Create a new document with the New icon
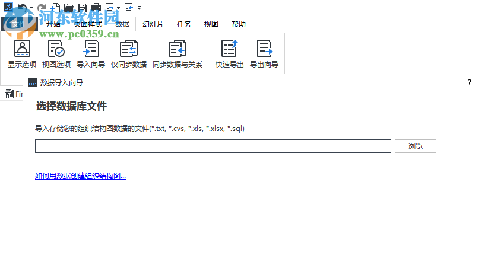The height and width of the screenshot is (255, 488). (55, 8)
